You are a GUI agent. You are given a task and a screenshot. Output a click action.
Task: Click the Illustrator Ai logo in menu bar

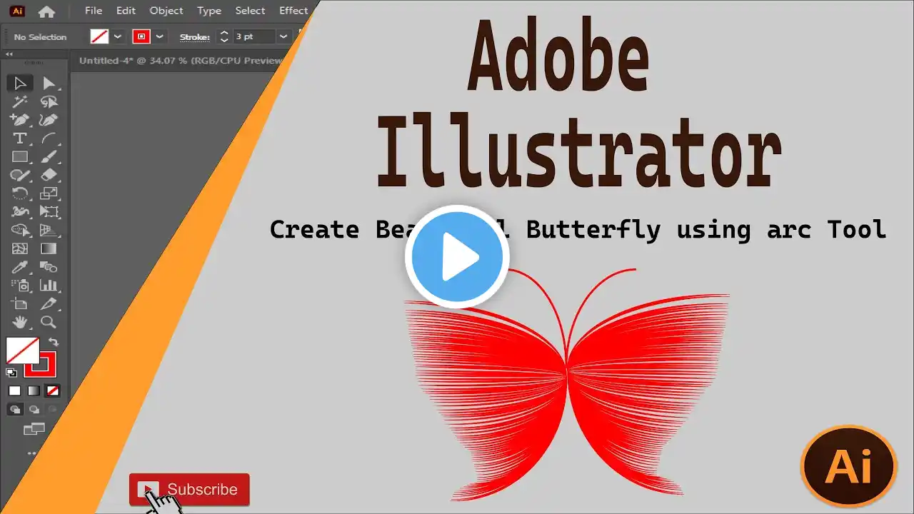point(18,11)
